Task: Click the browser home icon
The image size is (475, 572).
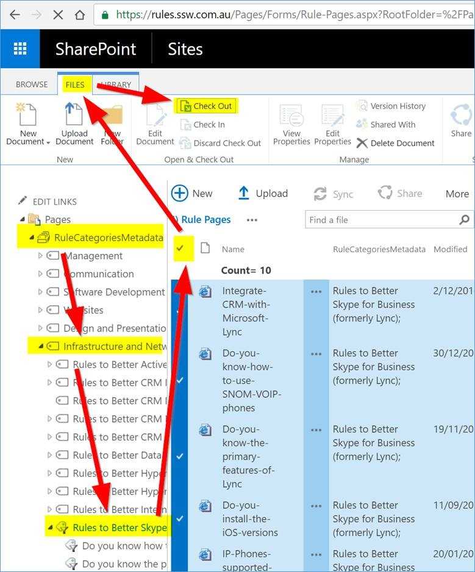Action: click(x=79, y=15)
